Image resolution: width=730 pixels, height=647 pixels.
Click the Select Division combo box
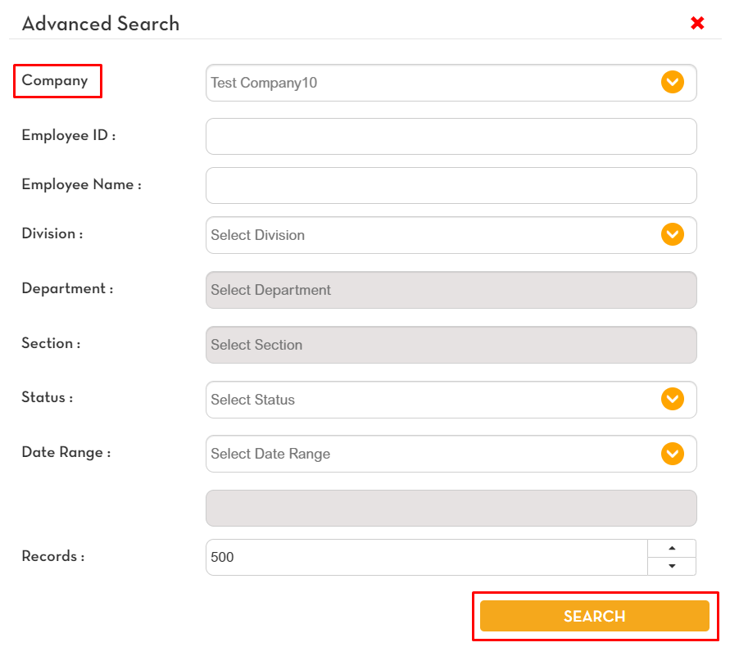coord(451,235)
